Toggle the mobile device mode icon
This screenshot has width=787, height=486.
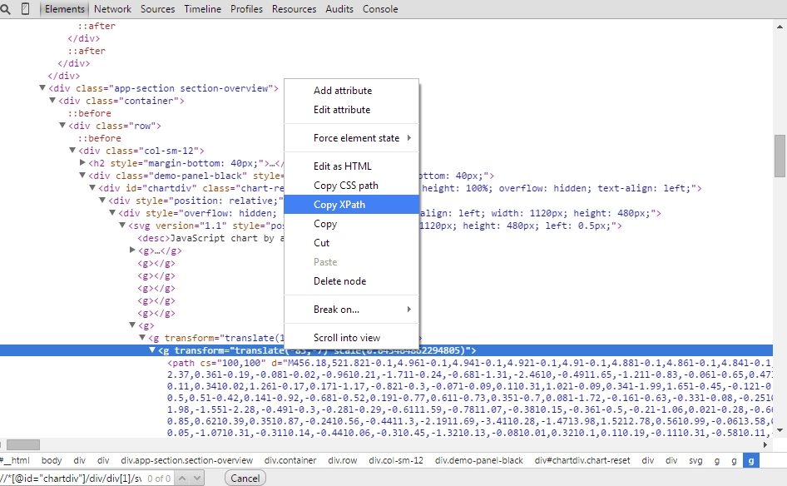[x=25, y=9]
